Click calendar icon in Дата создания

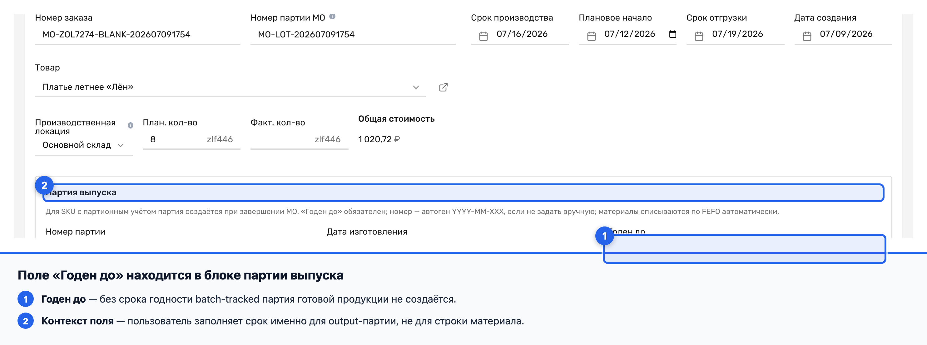807,36
